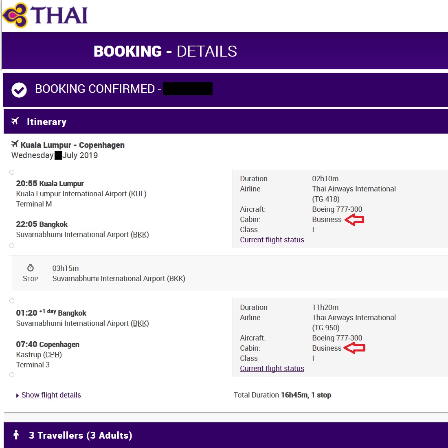
Task: Open Current flight status for TG 950
Action: (272, 369)
